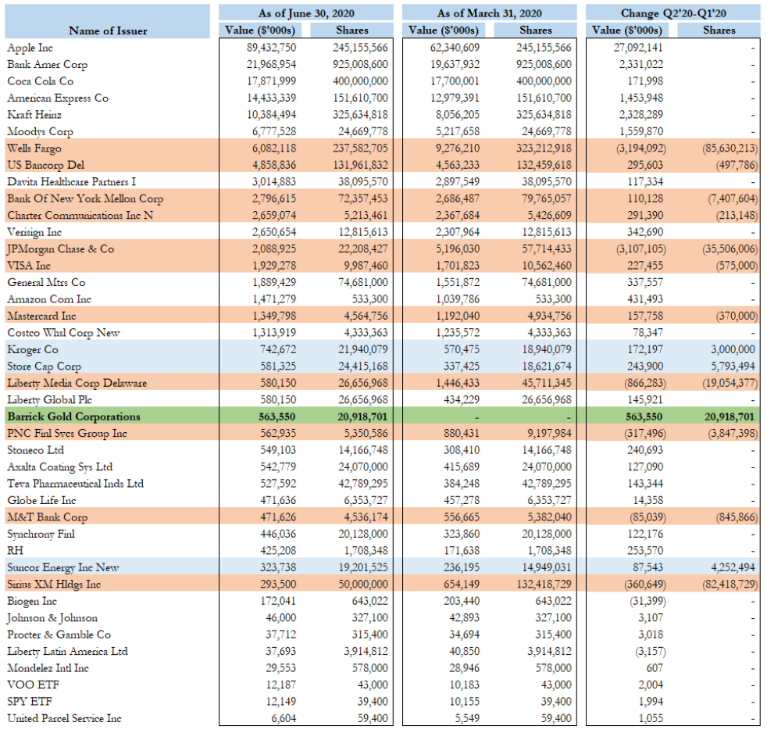Select the VOO ETF issuer cell
This screenshot has height=733, width=767.
pos(33,685)
